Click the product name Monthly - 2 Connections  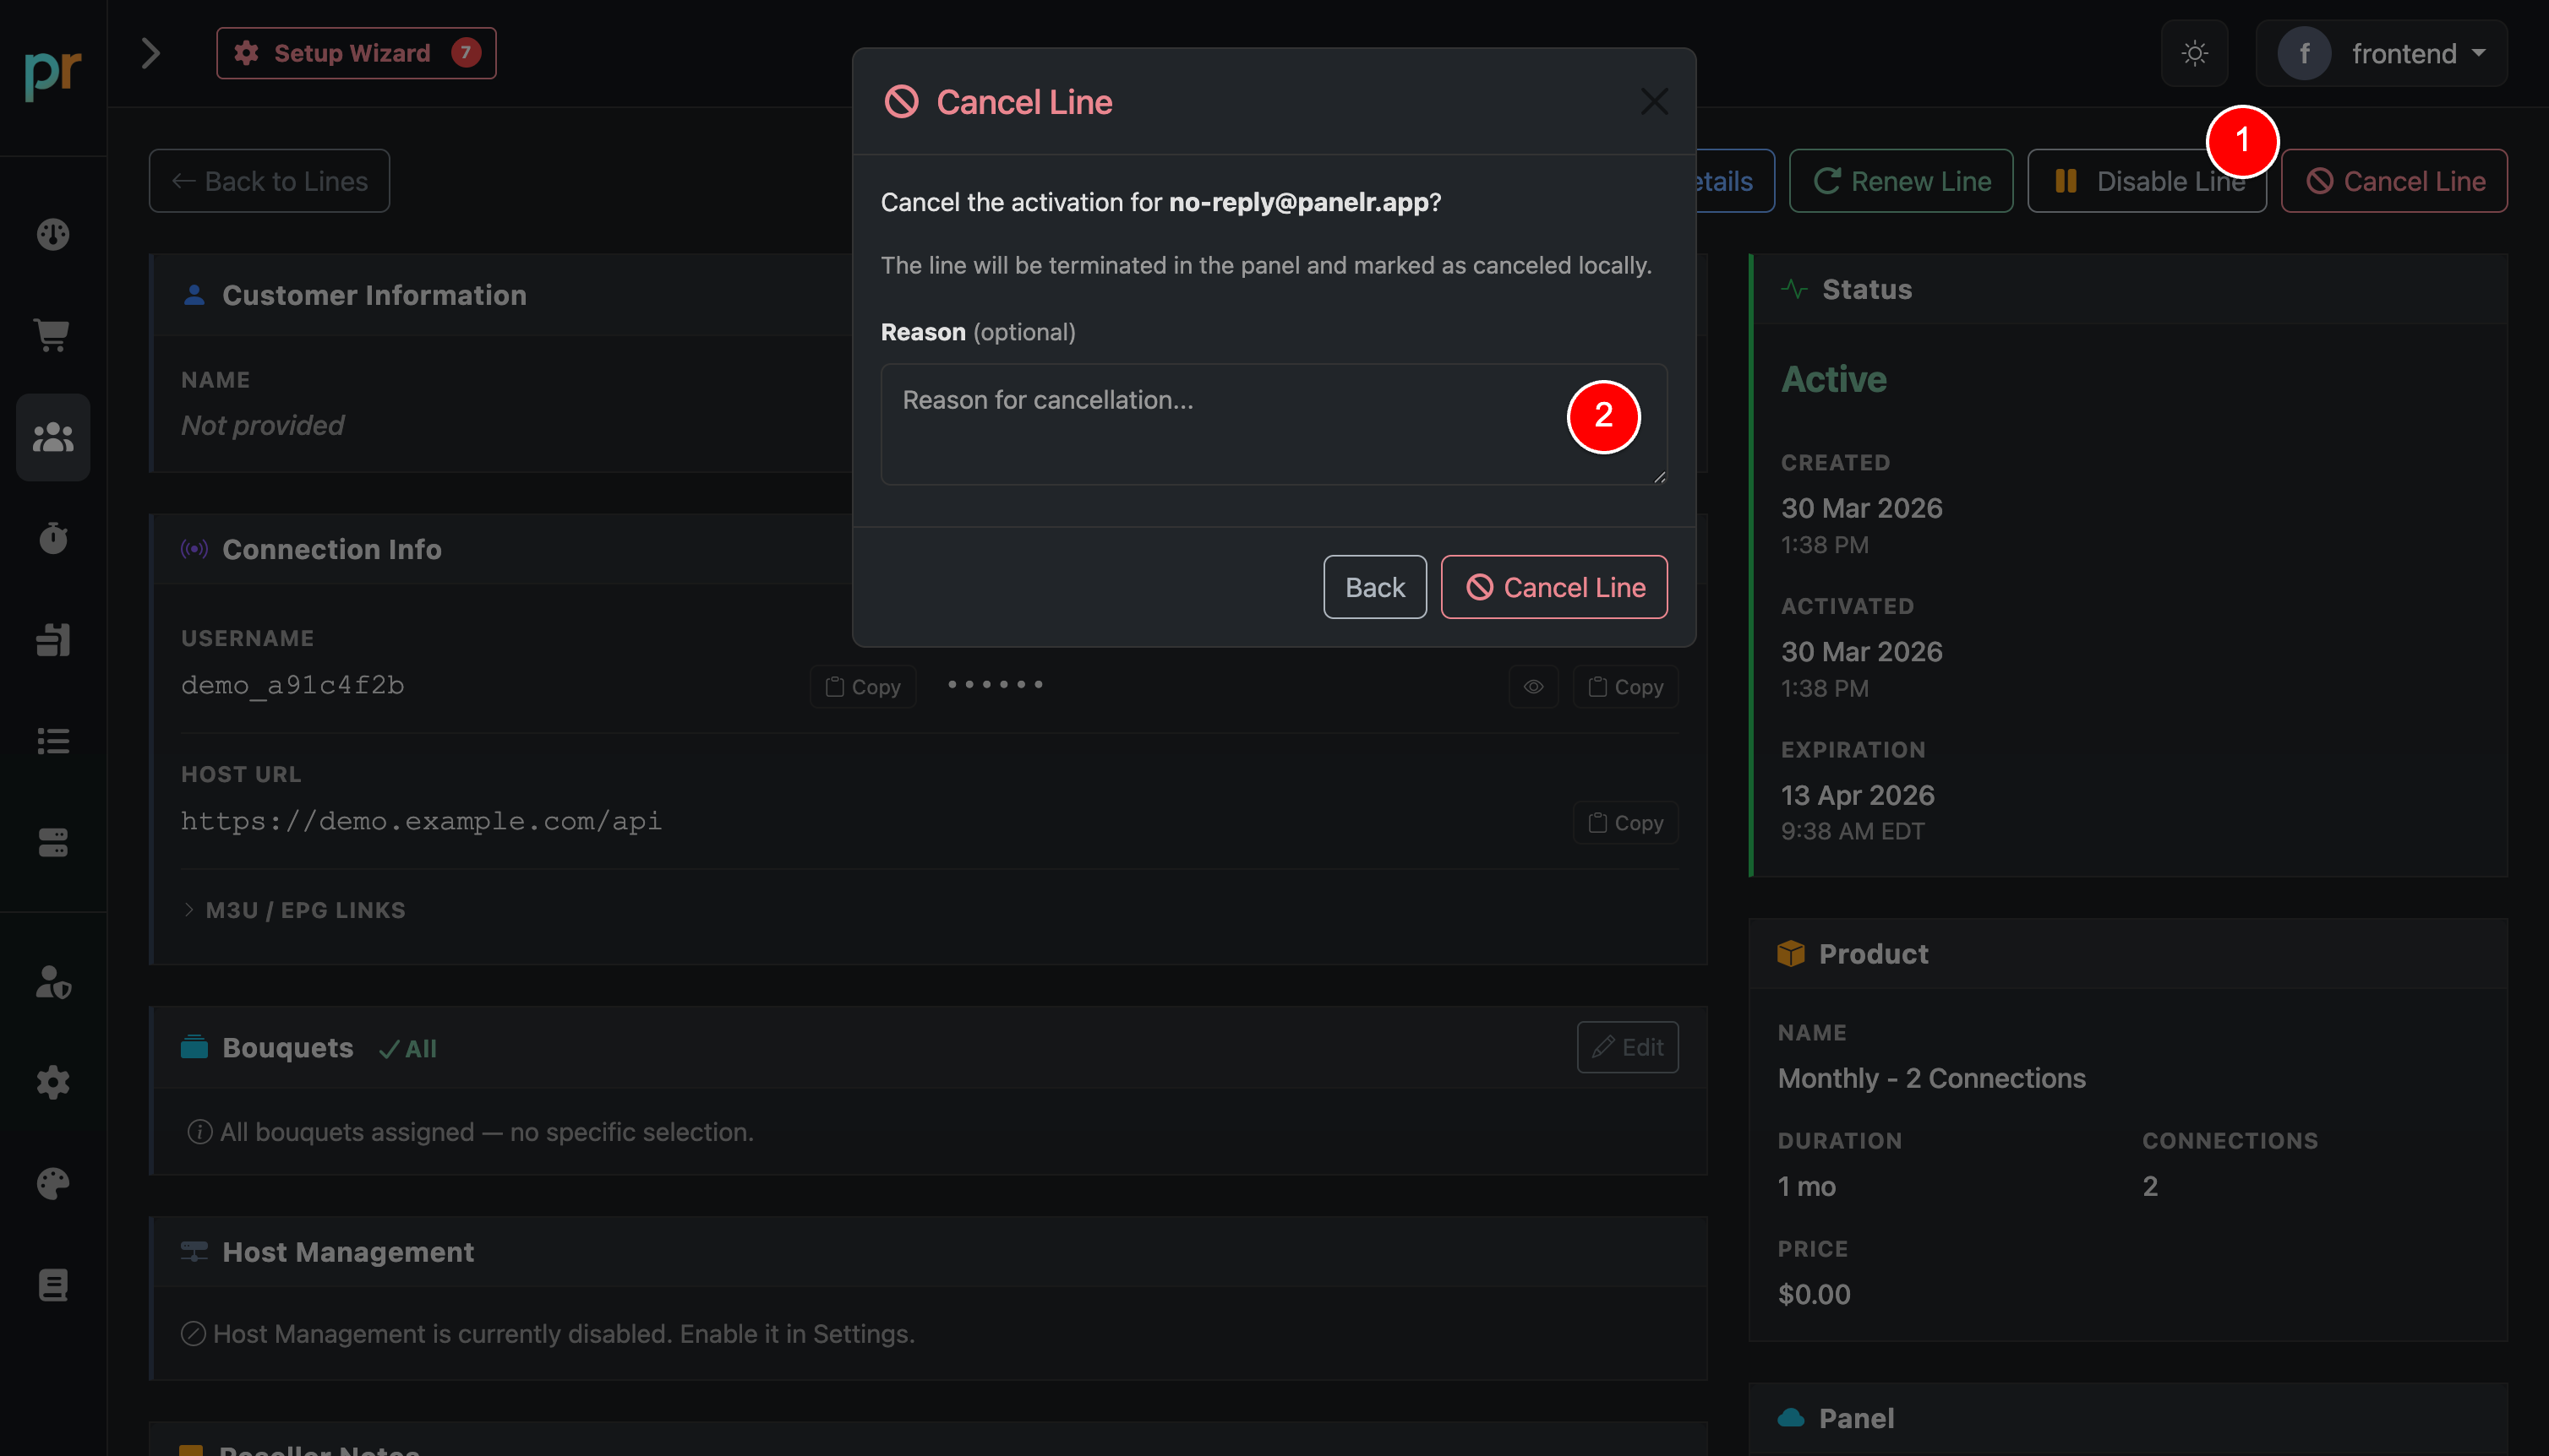point(1930,1078)
